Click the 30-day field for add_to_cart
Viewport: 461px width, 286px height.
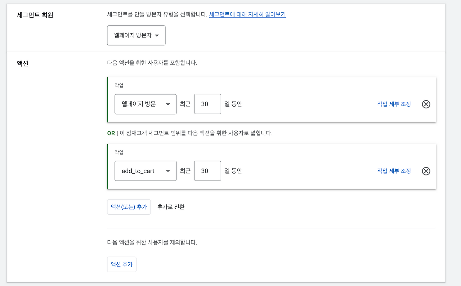[x=207, y=171]
